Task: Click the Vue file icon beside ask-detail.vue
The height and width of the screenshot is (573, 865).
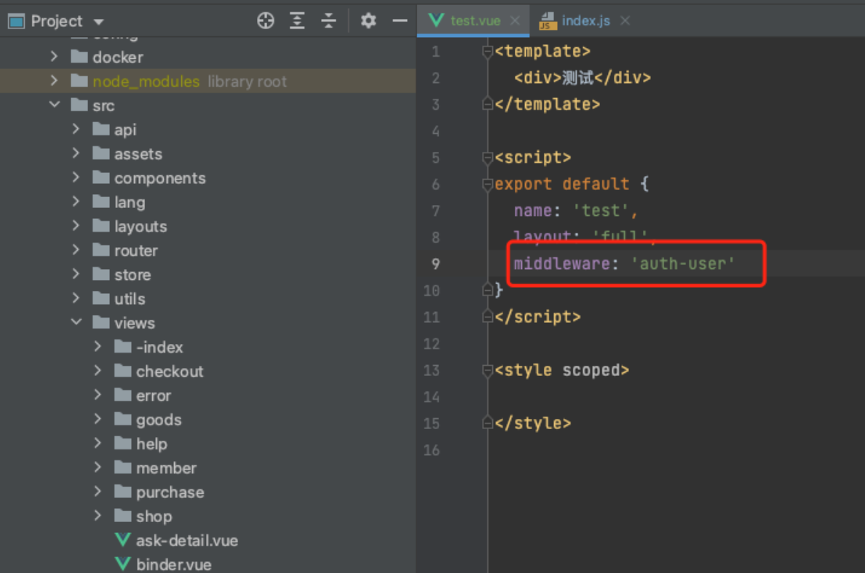Action: [x=122, y=540]
